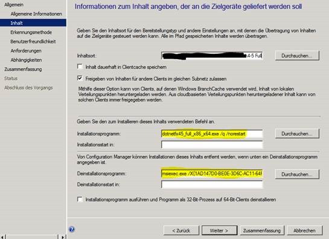Click the "Inhaltsort:" label

pos(87,56)
